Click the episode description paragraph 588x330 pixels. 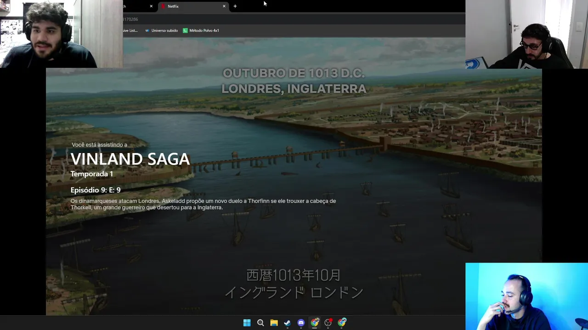(203, 204)
